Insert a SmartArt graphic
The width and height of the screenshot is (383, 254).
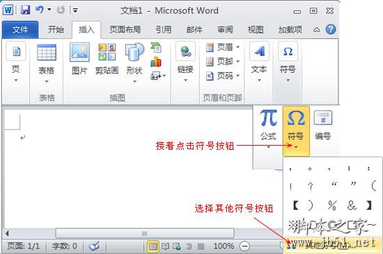coord(156,48)
